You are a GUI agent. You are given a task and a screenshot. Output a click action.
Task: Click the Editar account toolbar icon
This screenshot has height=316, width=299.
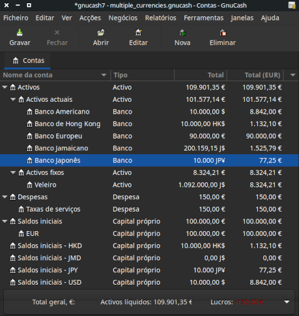139,32
